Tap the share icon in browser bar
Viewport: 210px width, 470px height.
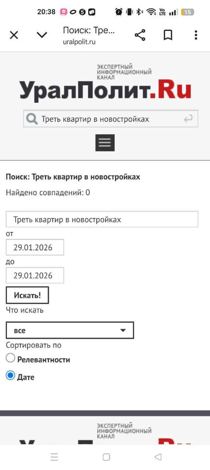pos(140,35)
